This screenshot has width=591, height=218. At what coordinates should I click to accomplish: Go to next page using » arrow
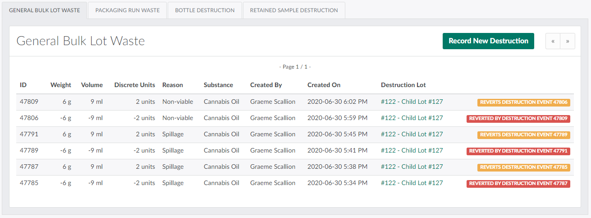(x=568, y=41)
